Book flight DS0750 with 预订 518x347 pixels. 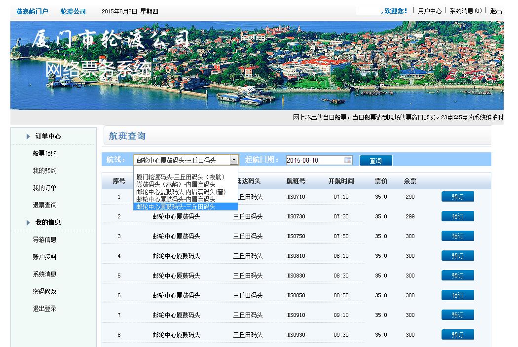(x=457, y=236)
